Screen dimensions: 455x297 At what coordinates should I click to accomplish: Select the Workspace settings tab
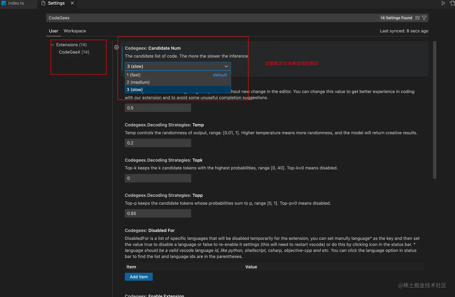tap(75, 31)
